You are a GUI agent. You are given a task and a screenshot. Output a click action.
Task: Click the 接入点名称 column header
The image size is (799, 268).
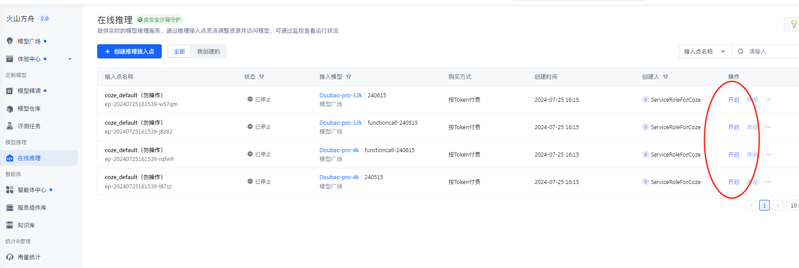(119, 77)
